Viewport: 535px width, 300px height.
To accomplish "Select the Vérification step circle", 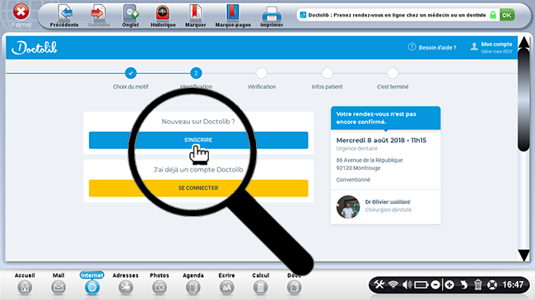I will tap(262, 73).
